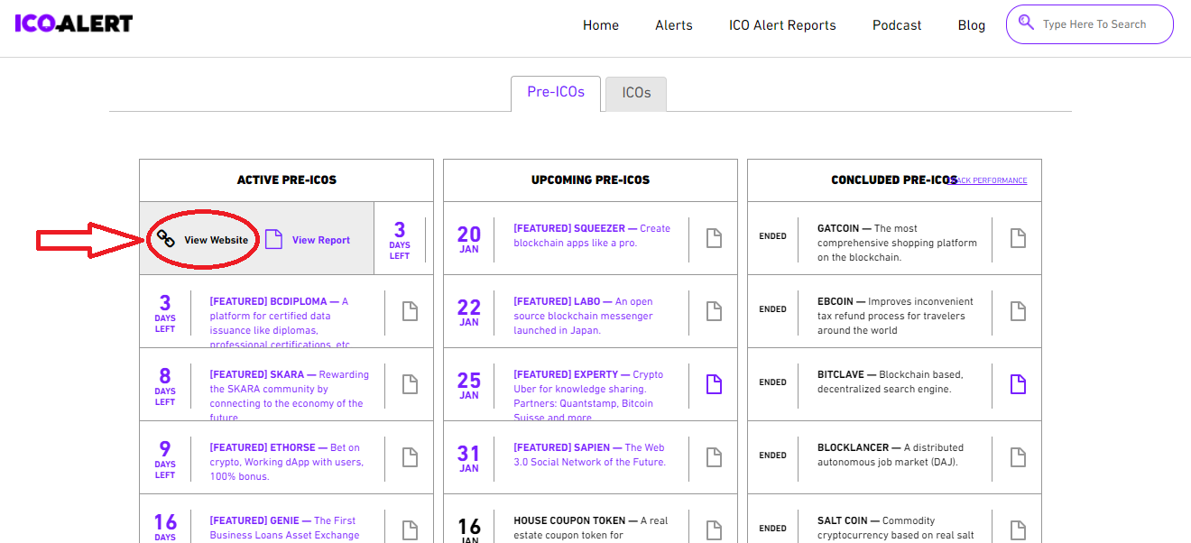Open the EXPERTY featured listing
1191x543 pixels.
click(588, 396)
